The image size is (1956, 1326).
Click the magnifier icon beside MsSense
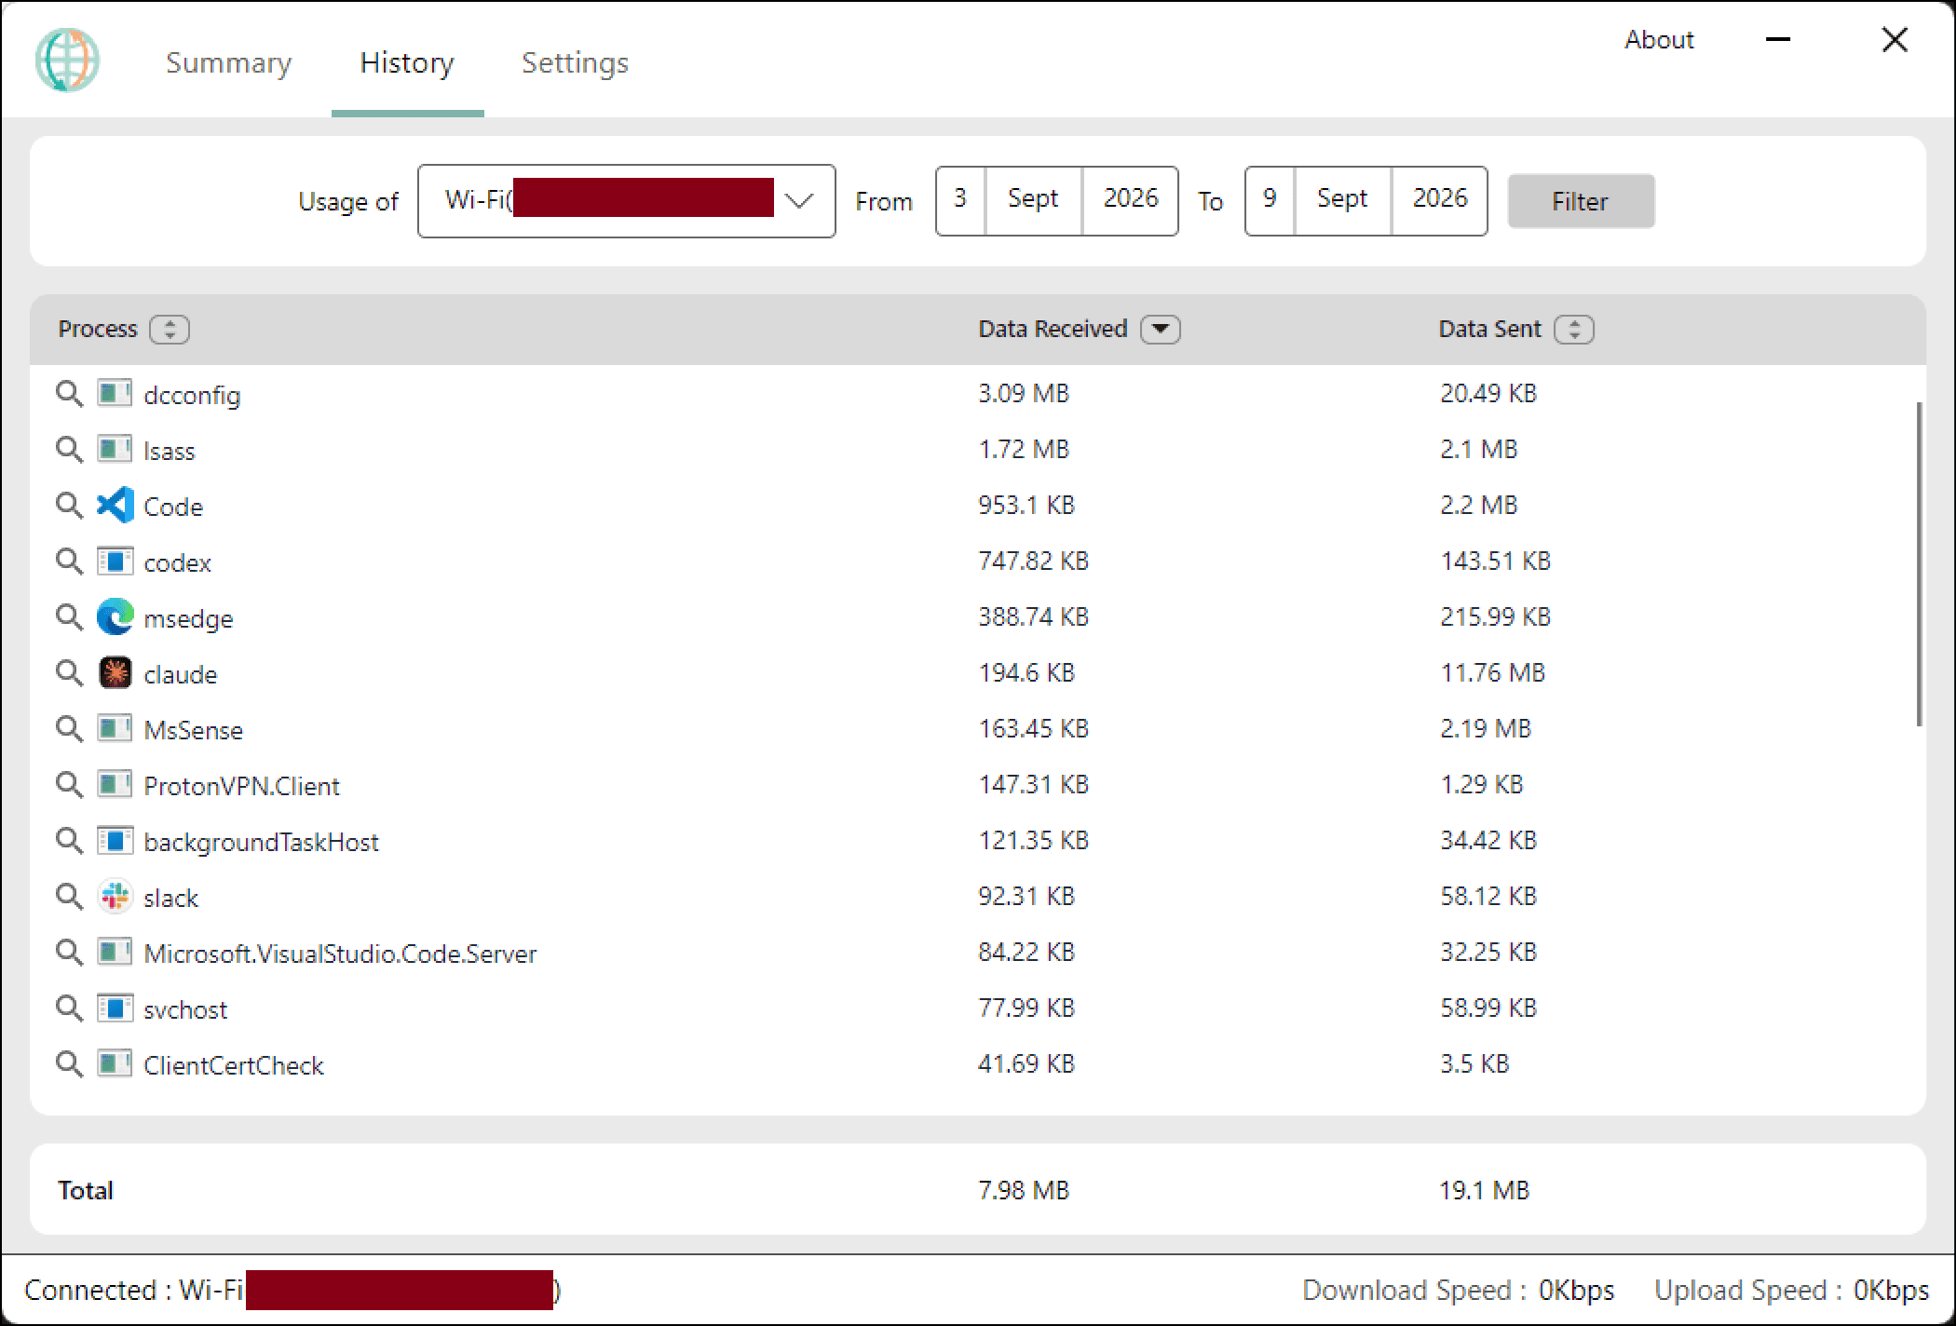click(69, 729)
